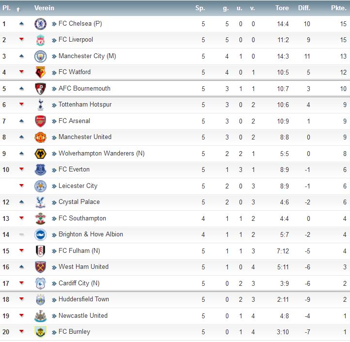Click the down trend arrow for Cardiff City
Screen dimensions: 350x342
tap(21, 283)
